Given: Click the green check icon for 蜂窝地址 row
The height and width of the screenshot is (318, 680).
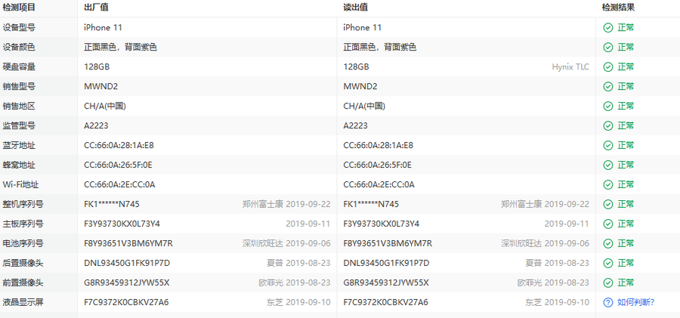Looking at the screenshot, I should [x=608, y=165].
